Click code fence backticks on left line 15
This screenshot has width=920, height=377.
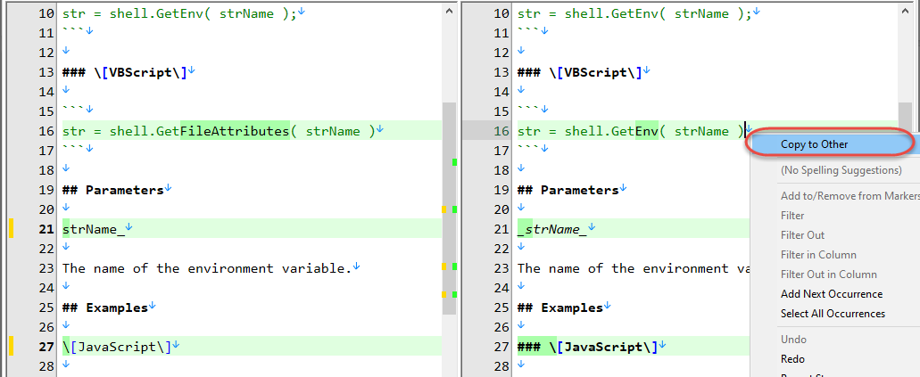(73, 109)
